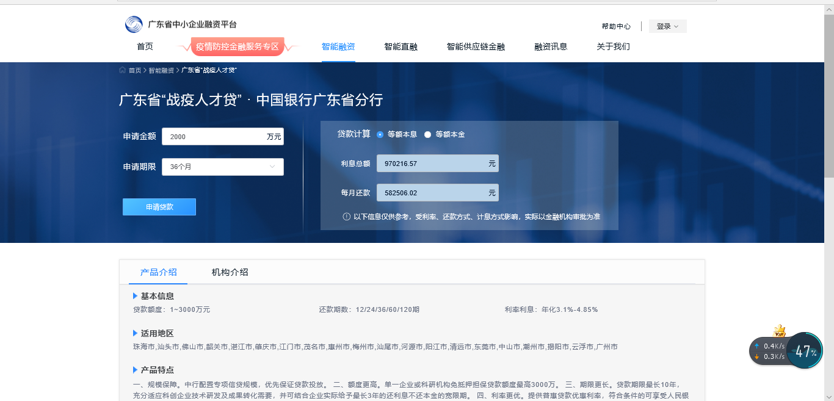834x401 pixels.
Task: Open 融资讯息 navigation item
Action: (551, 46)
